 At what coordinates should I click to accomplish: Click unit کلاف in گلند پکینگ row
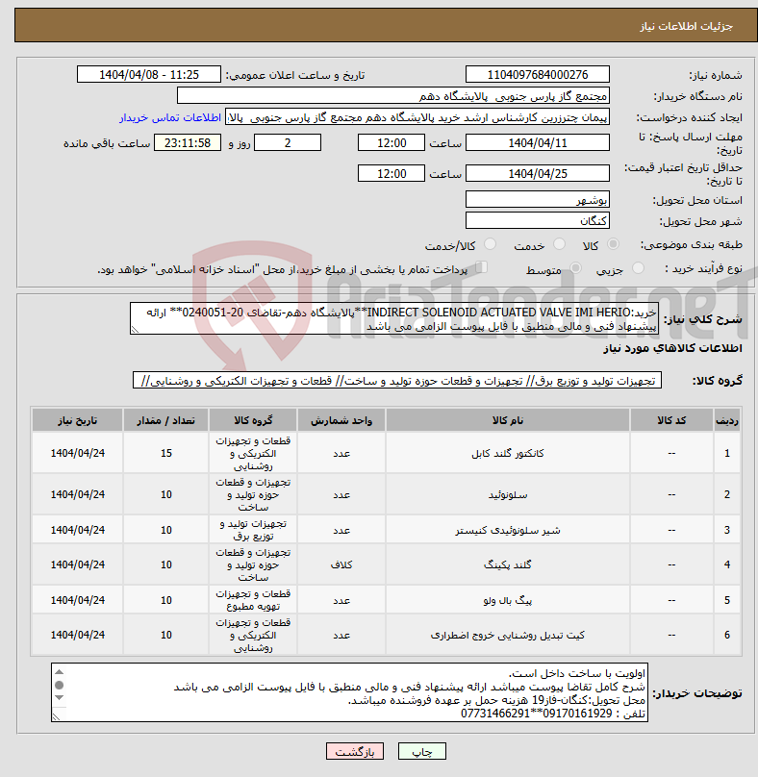[341, 564]
